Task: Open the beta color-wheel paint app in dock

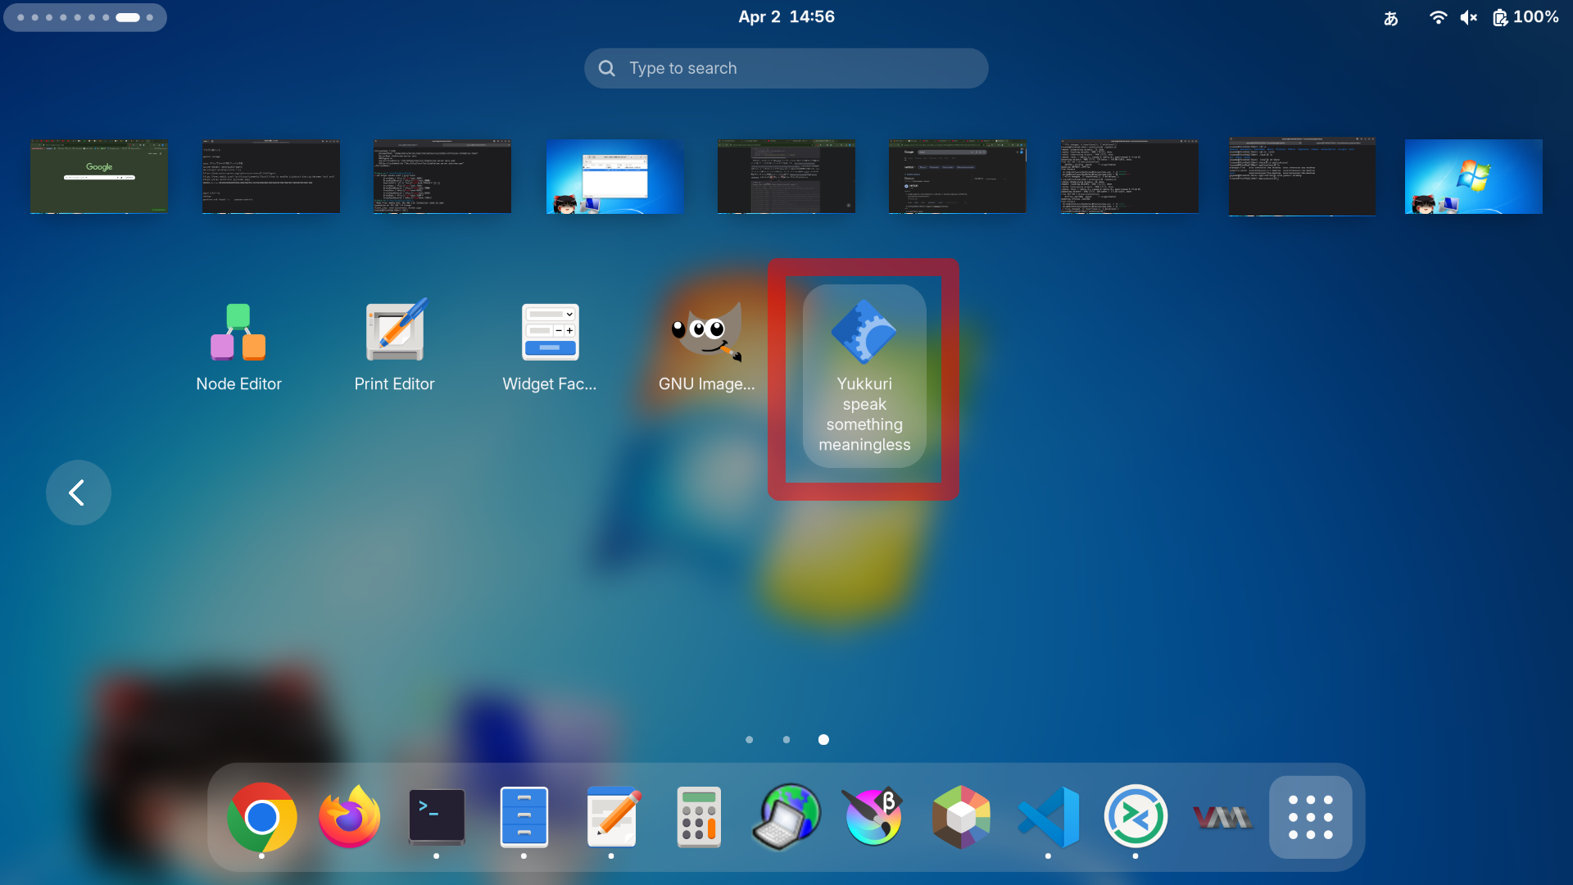Action: pyautogui.click(x=874, y=817)
